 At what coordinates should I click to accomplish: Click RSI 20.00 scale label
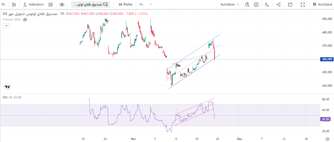(326, 131)
